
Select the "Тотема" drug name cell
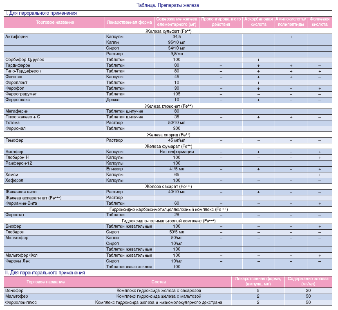(13, 123)
